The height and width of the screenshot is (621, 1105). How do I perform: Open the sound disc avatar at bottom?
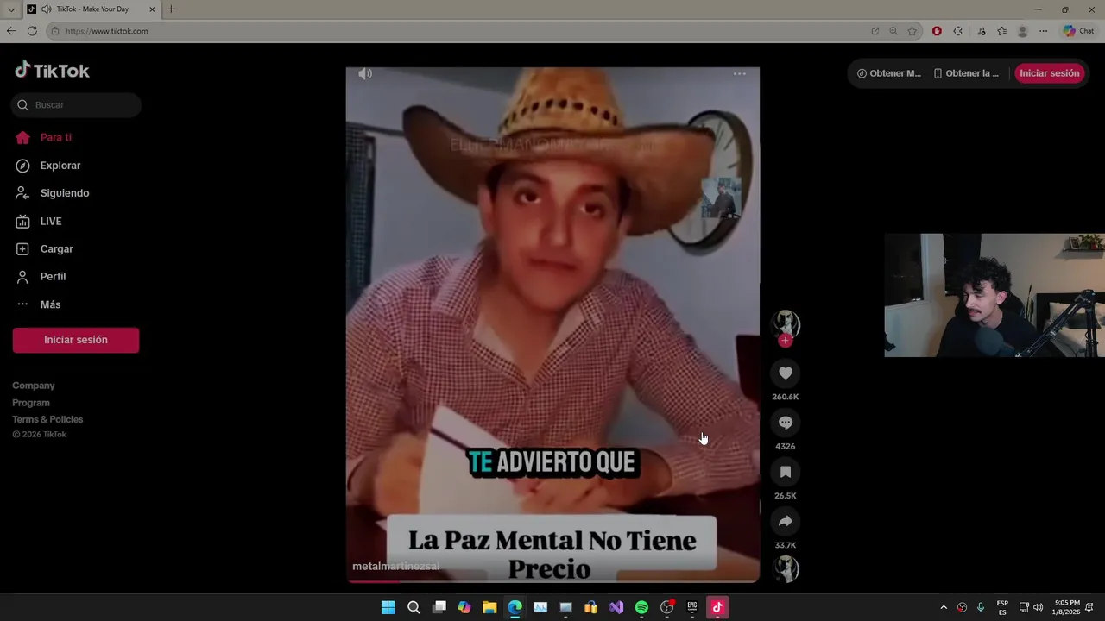(786, 568)
